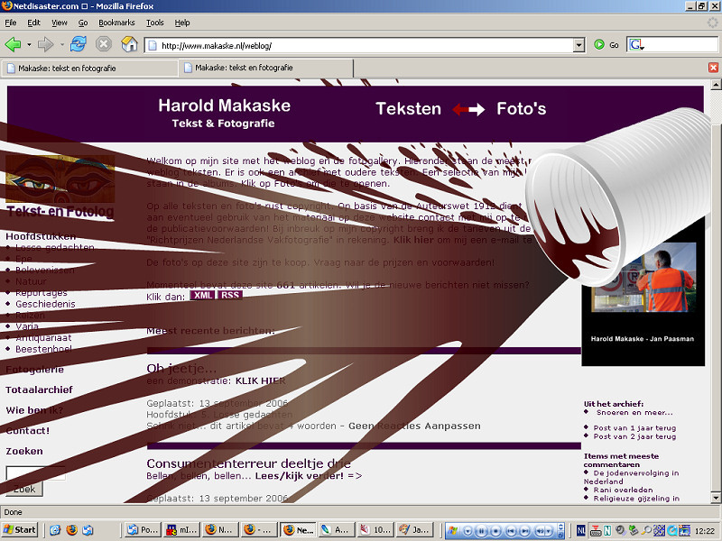Open the Back history dropdown arrow

pos(28,44)
